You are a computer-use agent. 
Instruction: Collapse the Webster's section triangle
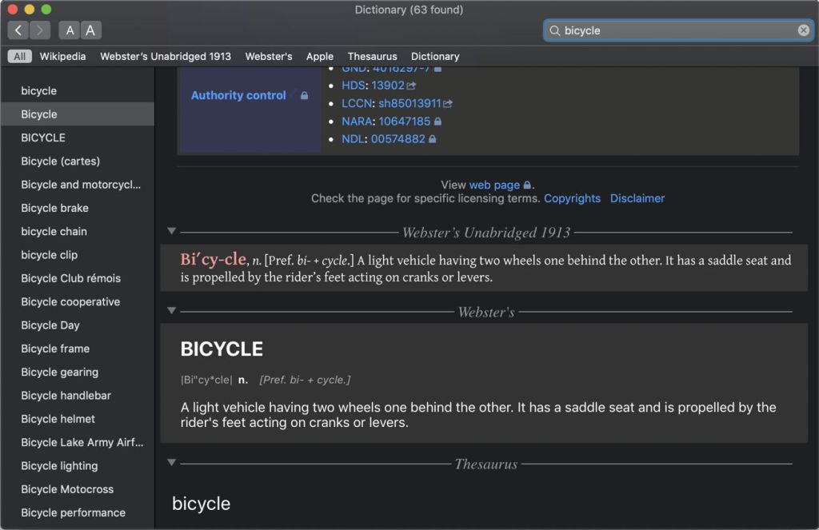coord(171,310)
